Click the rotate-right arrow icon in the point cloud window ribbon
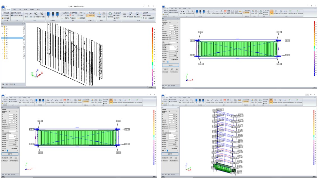Screen dimensions: 318x178 26,14
